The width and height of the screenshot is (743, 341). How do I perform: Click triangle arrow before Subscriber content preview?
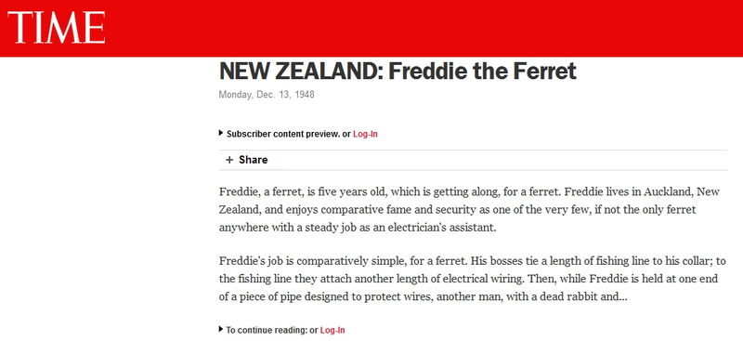click(x=221, y=133)
